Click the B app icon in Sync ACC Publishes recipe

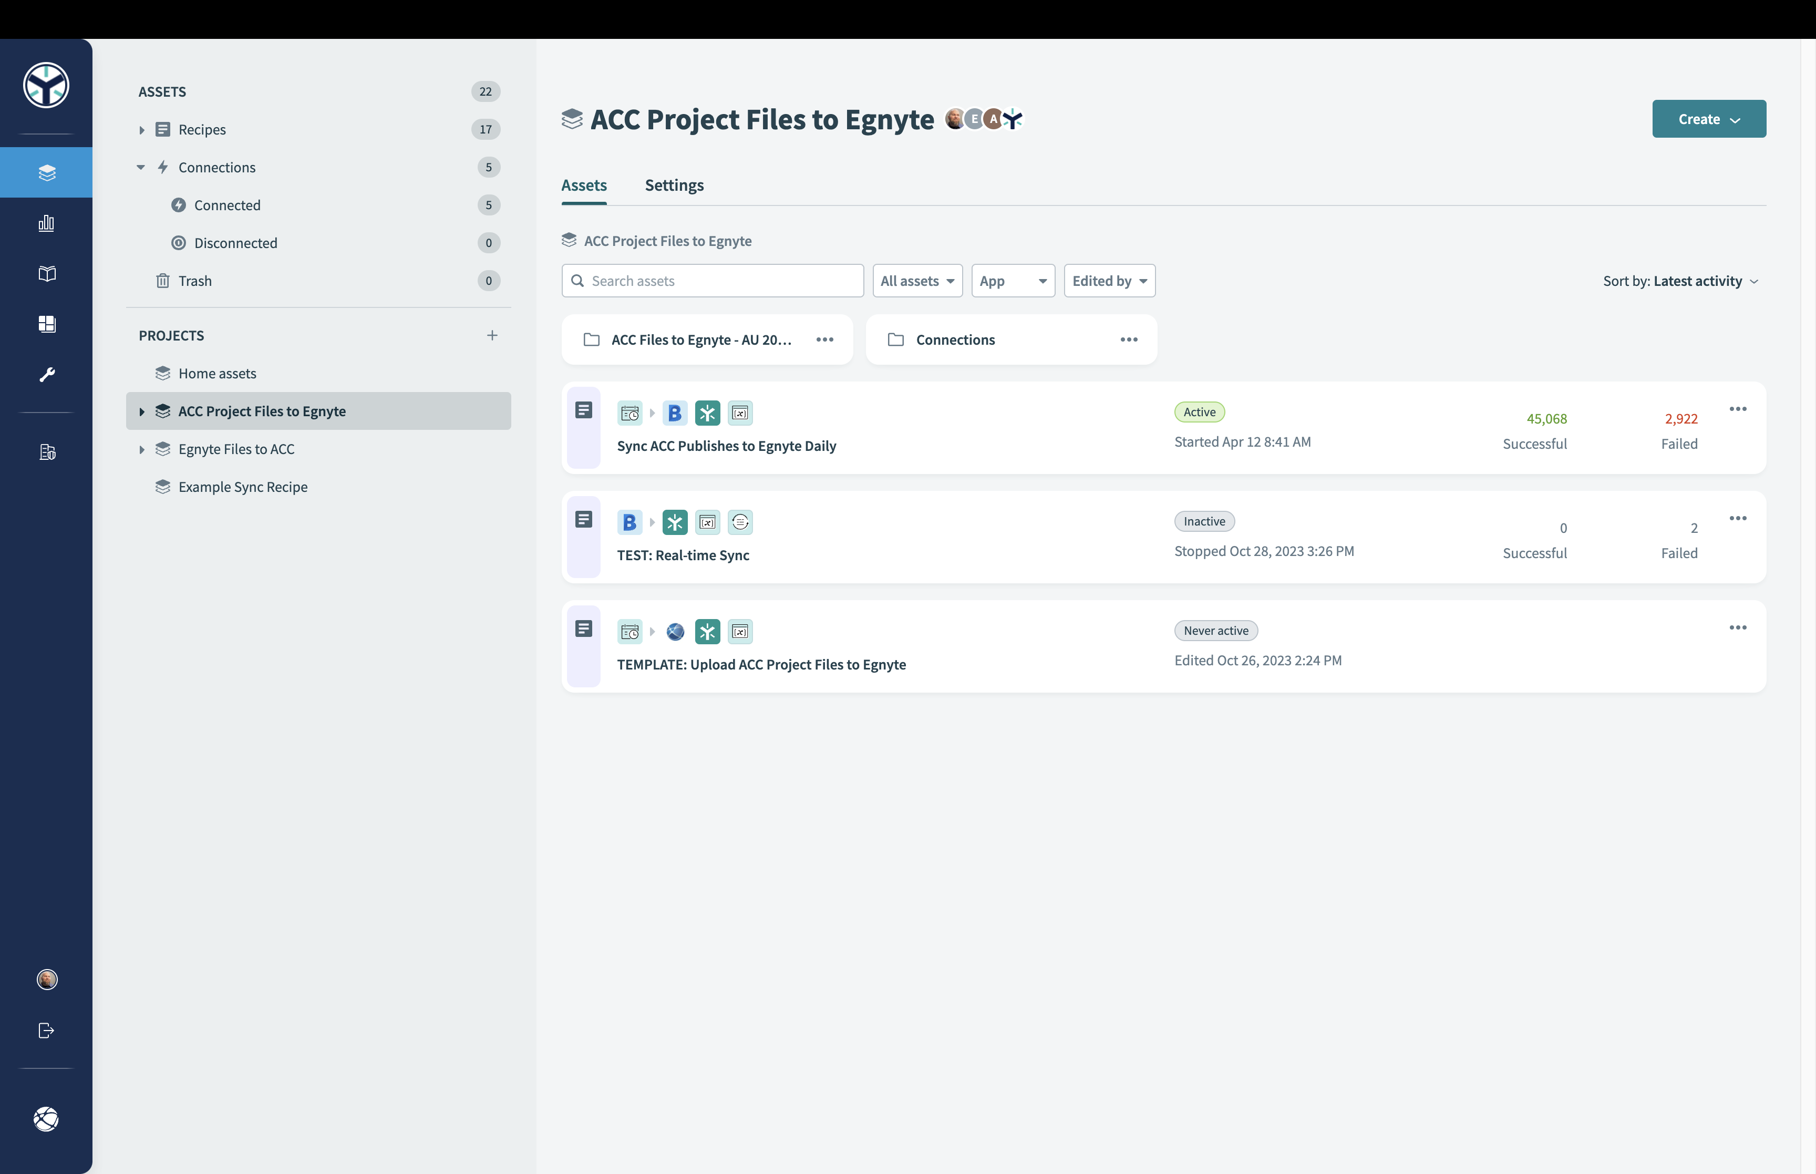click(x=674, y=413)
